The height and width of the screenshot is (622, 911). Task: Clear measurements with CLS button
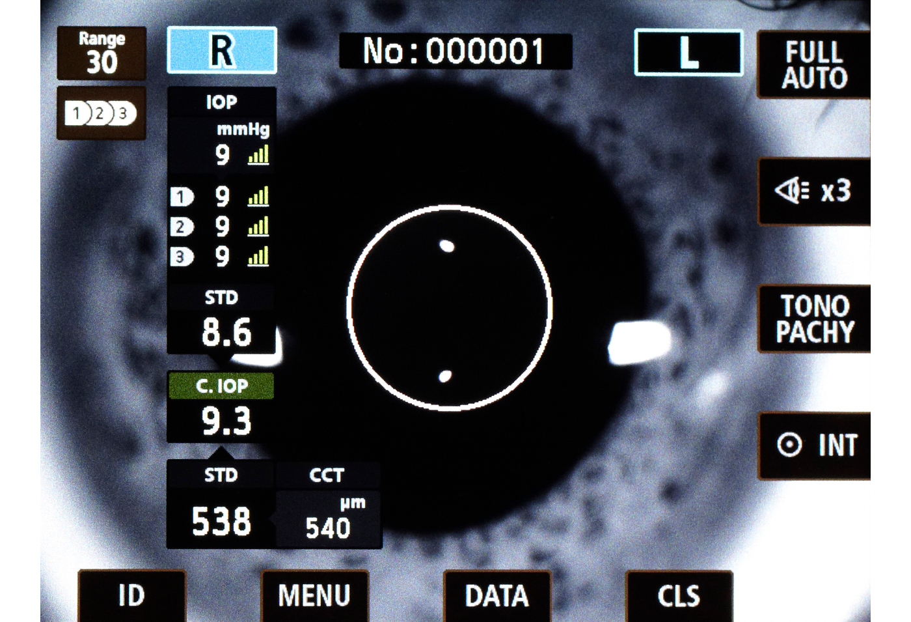pos(679,595)
